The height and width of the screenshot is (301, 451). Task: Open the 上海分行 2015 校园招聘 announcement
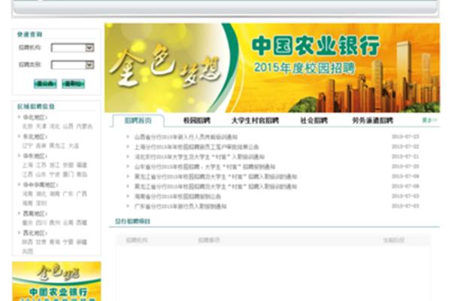(196, 147)
